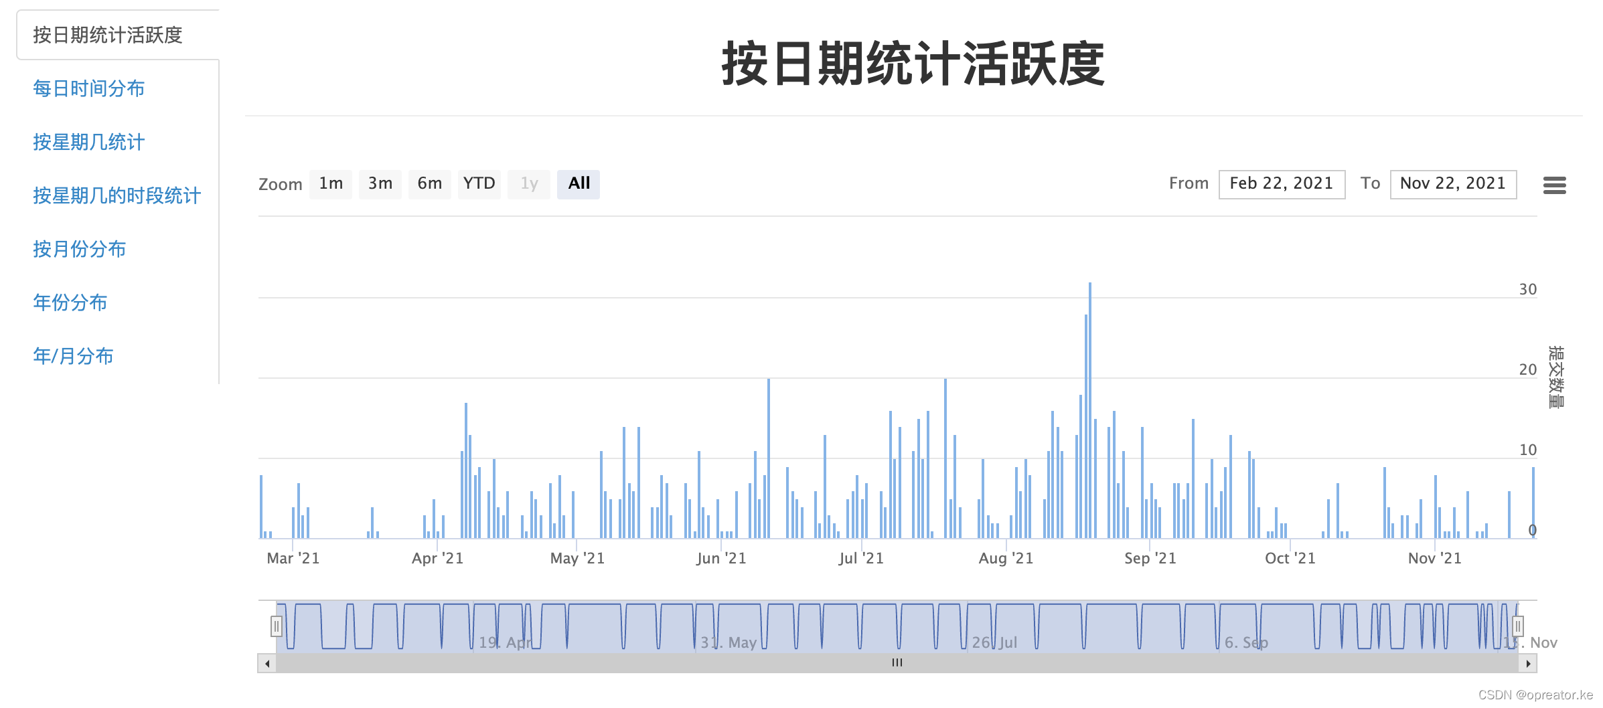This screenshot has height=708, width=1603.
Task: Click the disabled 1y zoom button
Action: coord(529,184)
